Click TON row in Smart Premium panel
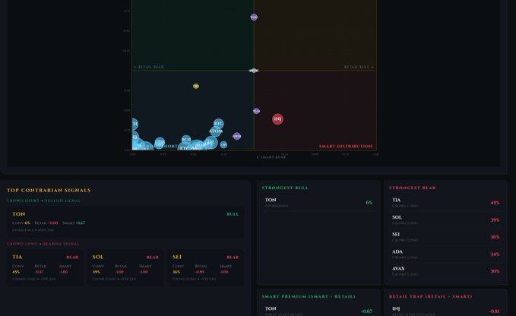Screen dimensions: 516x316 click(x=318, y=311)
